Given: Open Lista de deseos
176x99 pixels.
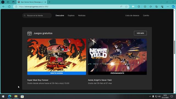Looking at the screenshot, I should [132, 15].
